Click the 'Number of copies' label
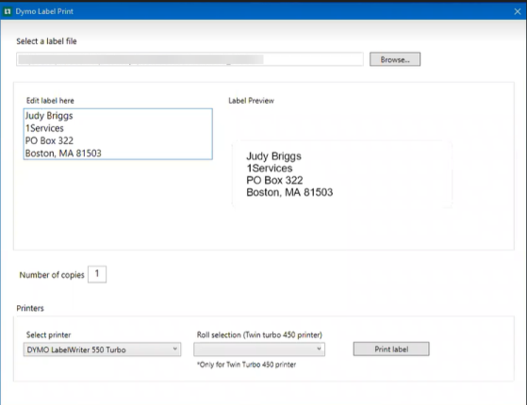The image size is (527, 405). 52,275
